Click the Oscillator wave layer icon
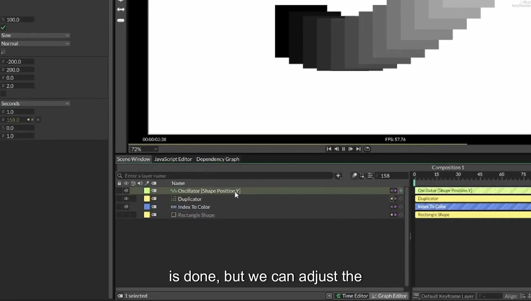Screen dimensions: 531x301 click(x=174, y=191)
